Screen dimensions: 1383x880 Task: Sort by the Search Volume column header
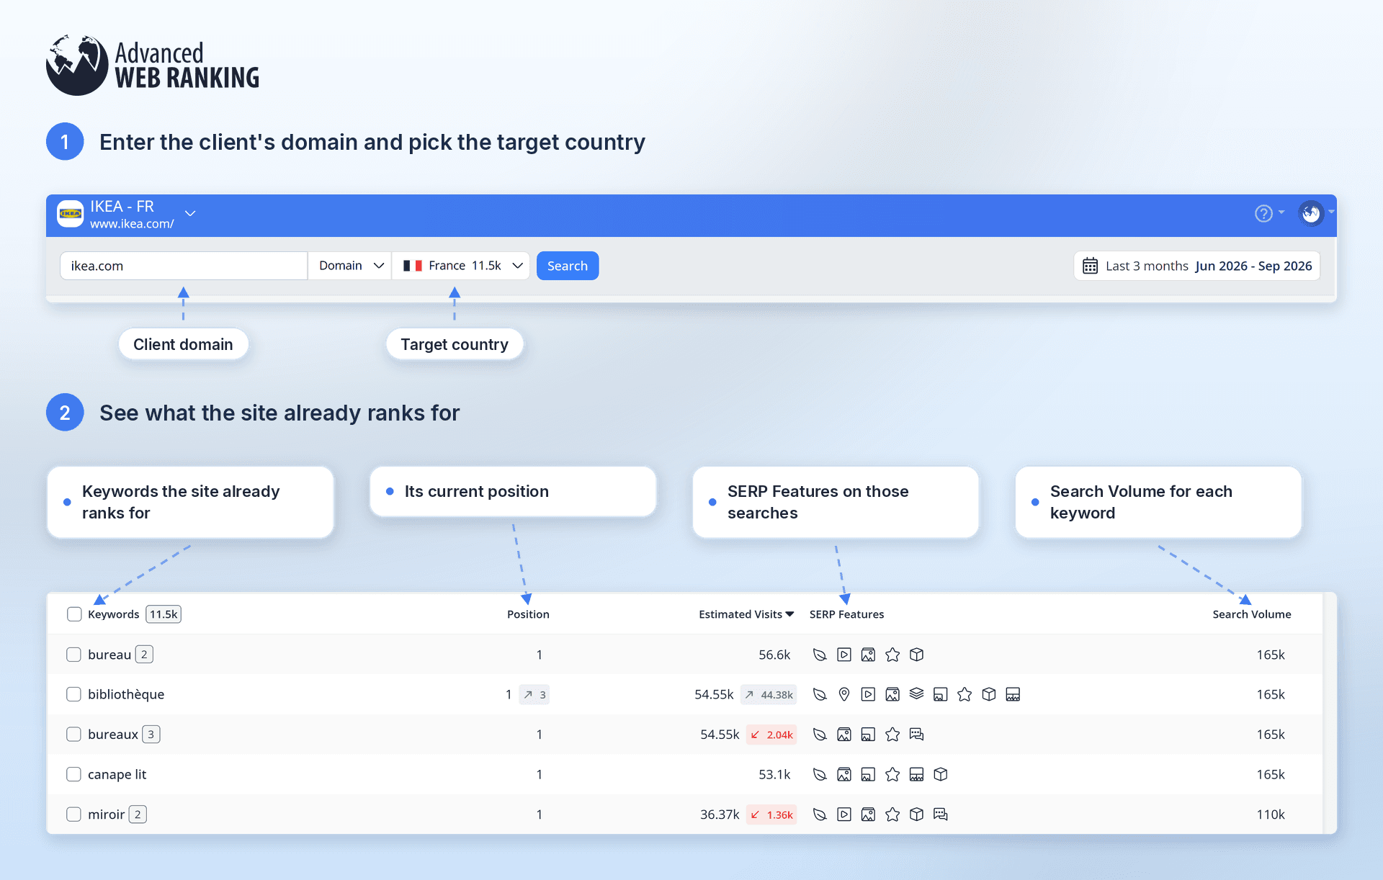point(1252,614)
